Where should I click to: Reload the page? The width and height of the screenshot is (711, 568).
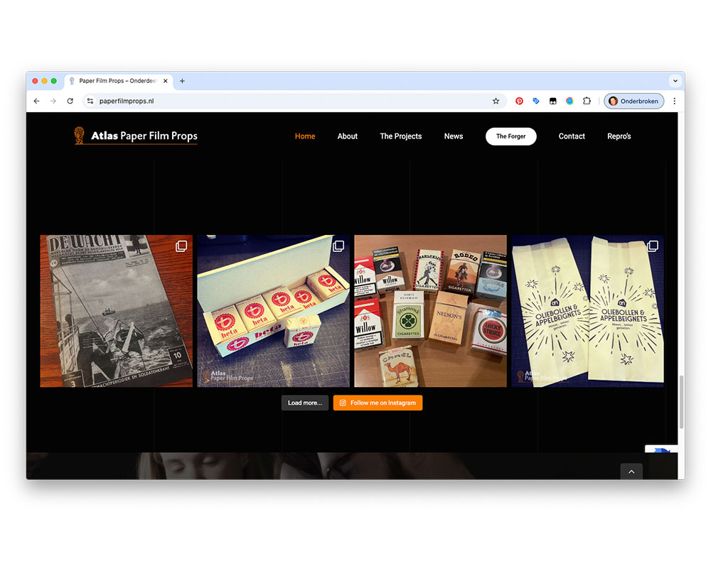(x=70, y=101)
